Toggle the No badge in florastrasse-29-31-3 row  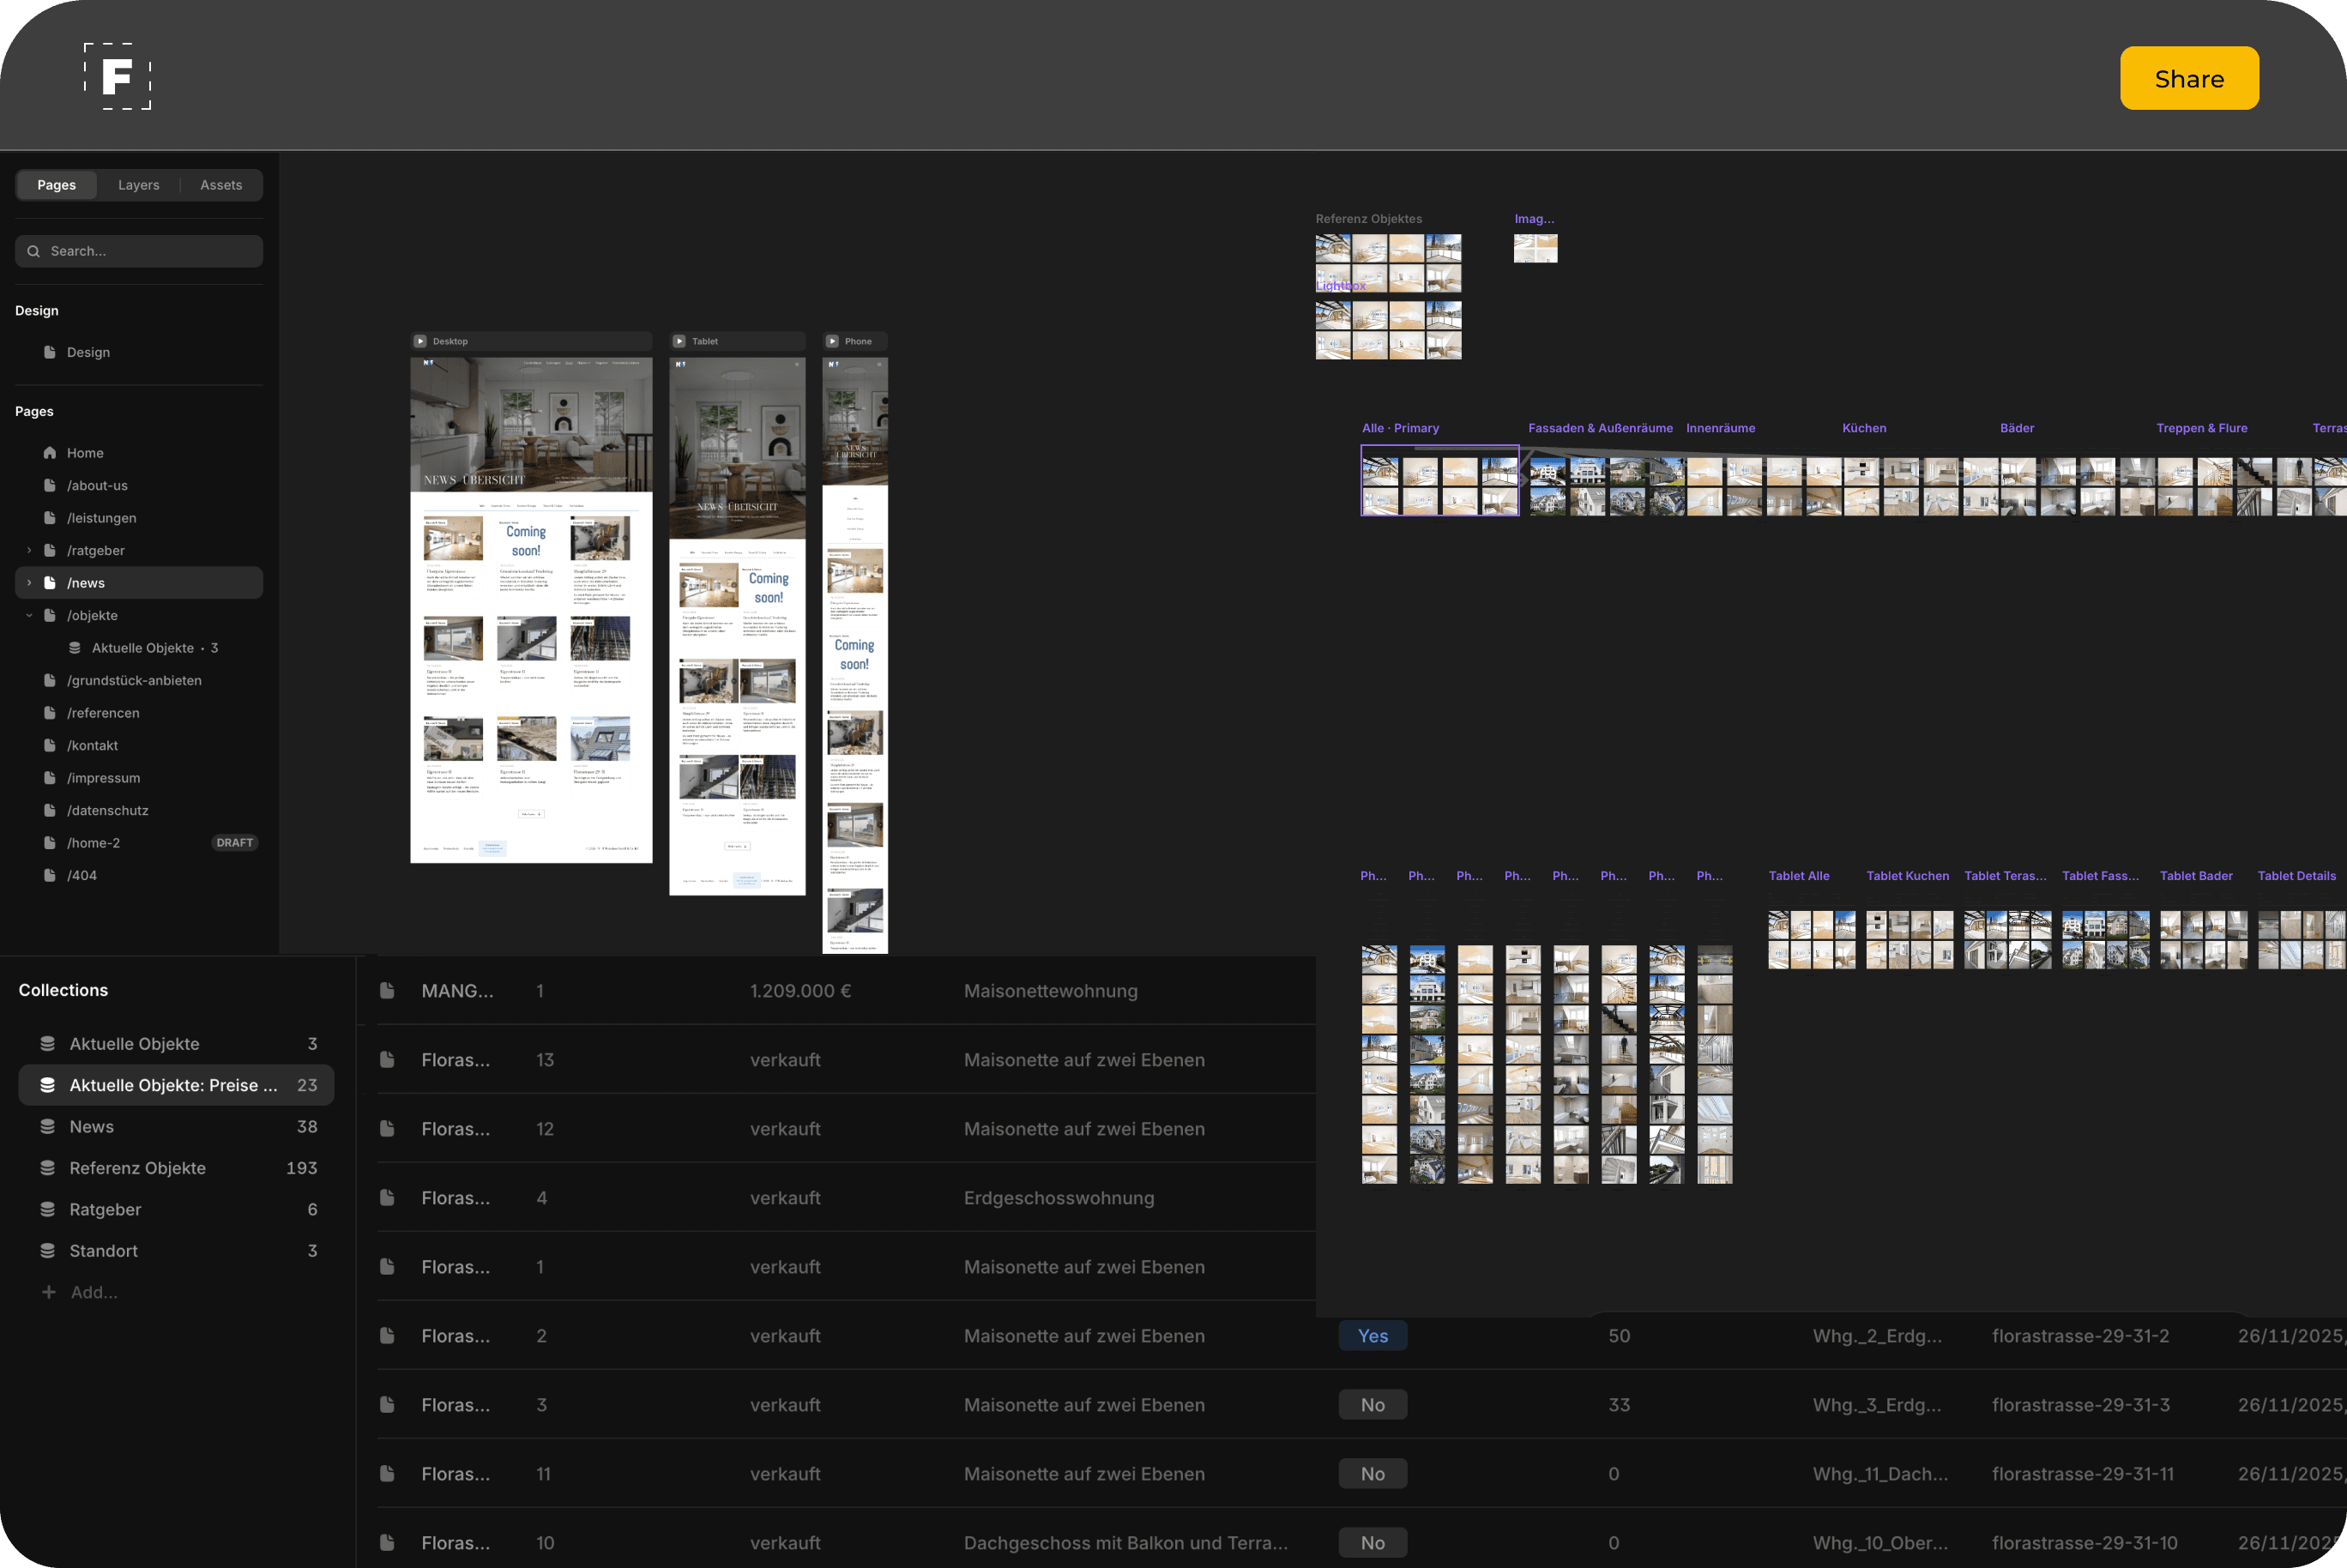[1372, 1405]
